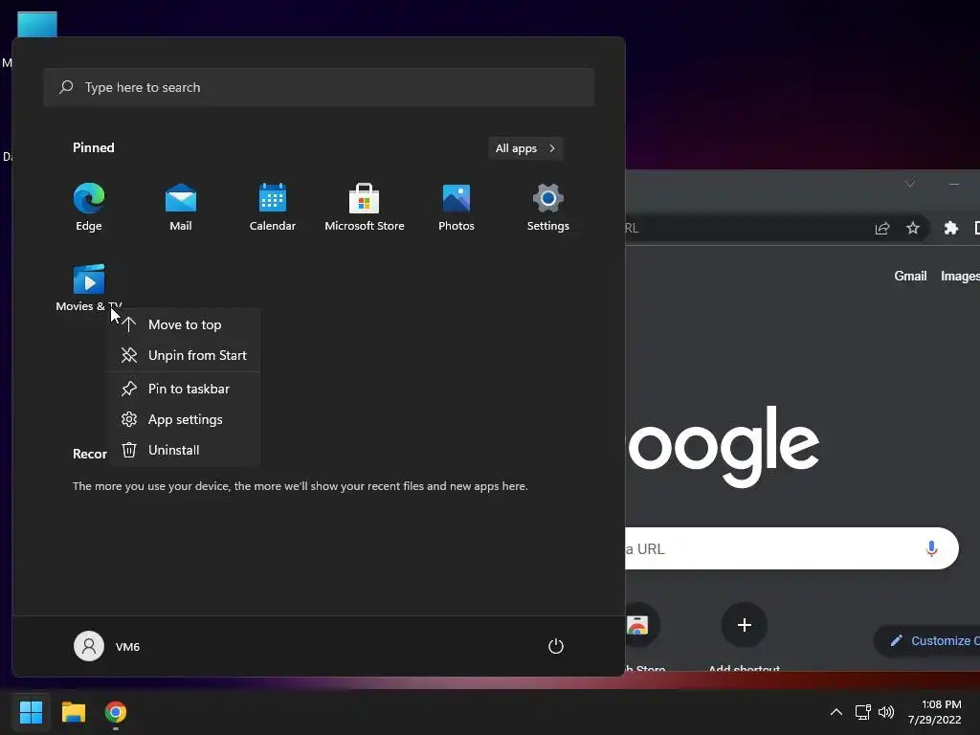Choose Uninstall in the context menu
The height and width of the screenshot is (735, 980).
[185, 450]
